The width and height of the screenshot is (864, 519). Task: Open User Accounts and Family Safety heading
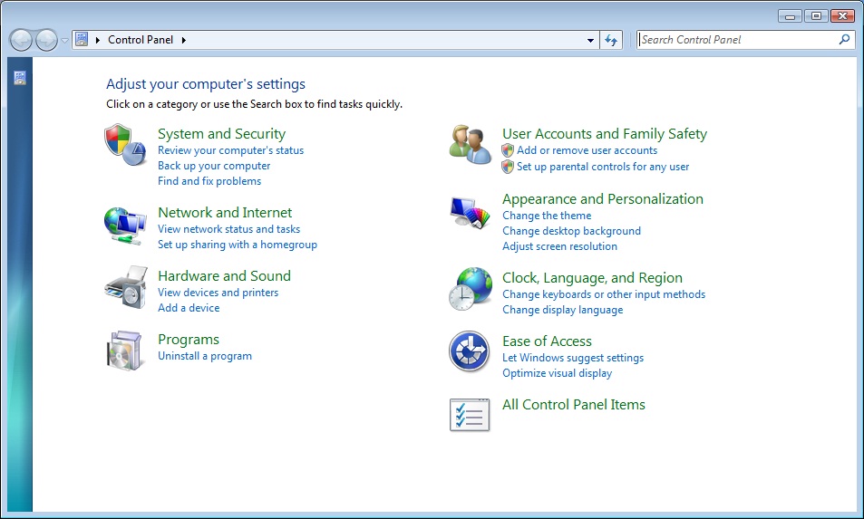point(605,134)
